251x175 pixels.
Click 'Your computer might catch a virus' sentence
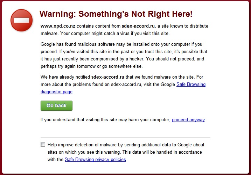(115, 34)
